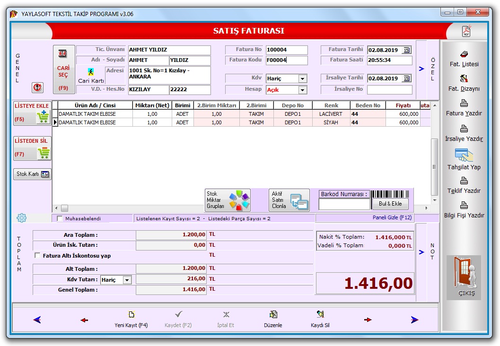Click grid vertical scroll down arrow

[434, 200]
